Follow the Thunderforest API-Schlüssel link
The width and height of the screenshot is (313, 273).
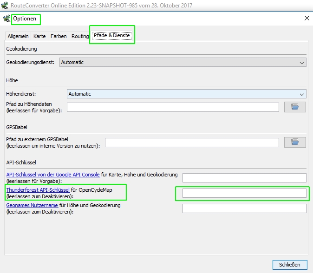click(38, 190)
